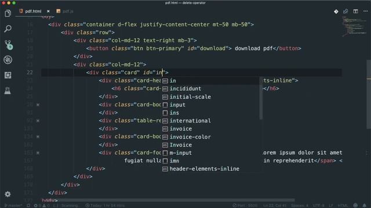The width and height of the screenshot is (371, 208).
Task: Open the Explorer files view
Action: point(8,13)
